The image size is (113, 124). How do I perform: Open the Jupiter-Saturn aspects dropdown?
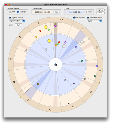coord(17,21)
